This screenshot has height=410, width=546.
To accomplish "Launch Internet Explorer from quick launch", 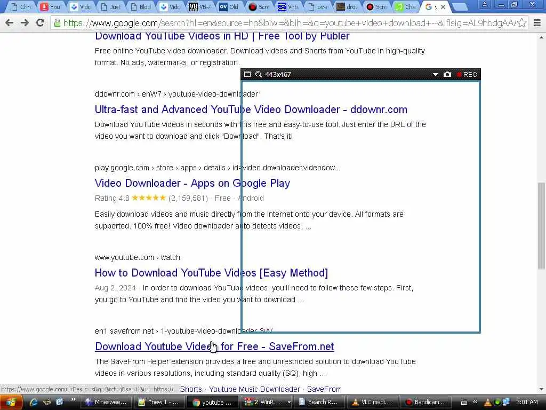I will tap(33, 402).
